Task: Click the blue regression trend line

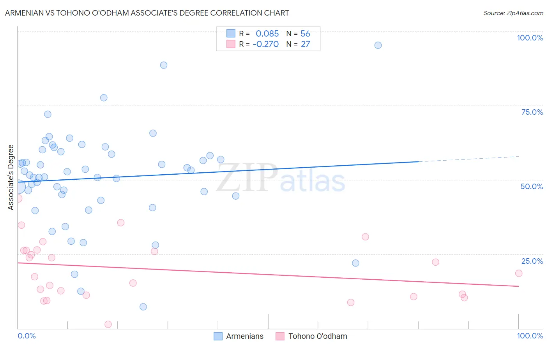Action: (x=218, y=172)
